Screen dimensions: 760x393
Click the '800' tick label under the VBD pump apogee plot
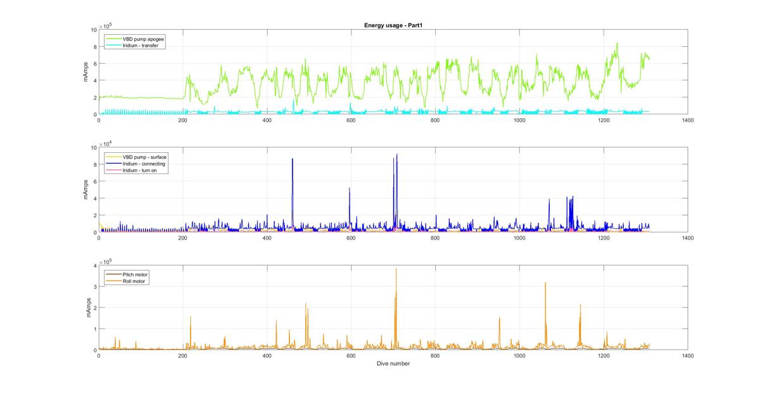(435, 120)
